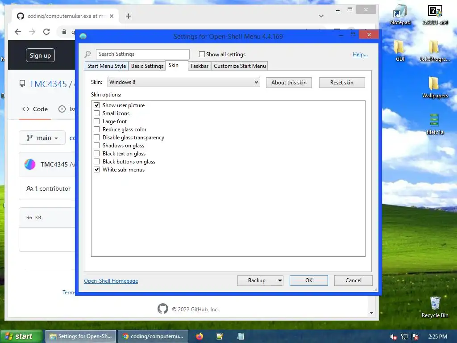Image resolution: width=457 pixels, height=343 pixels.
Task: Open Chrome tab search chevron
Action: tap(321, 16)
